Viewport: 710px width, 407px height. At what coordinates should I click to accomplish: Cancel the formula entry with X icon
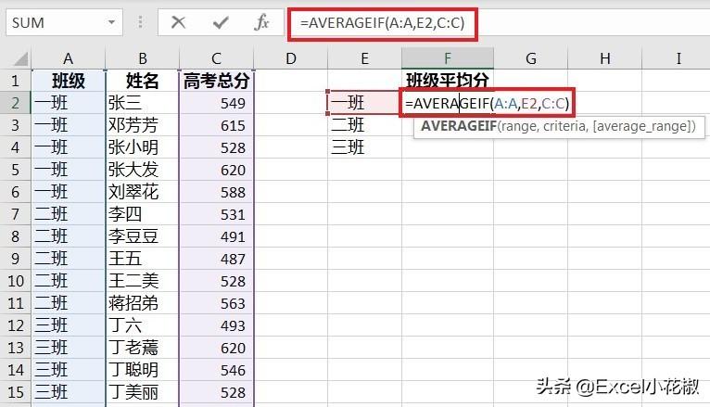(178, 21)
